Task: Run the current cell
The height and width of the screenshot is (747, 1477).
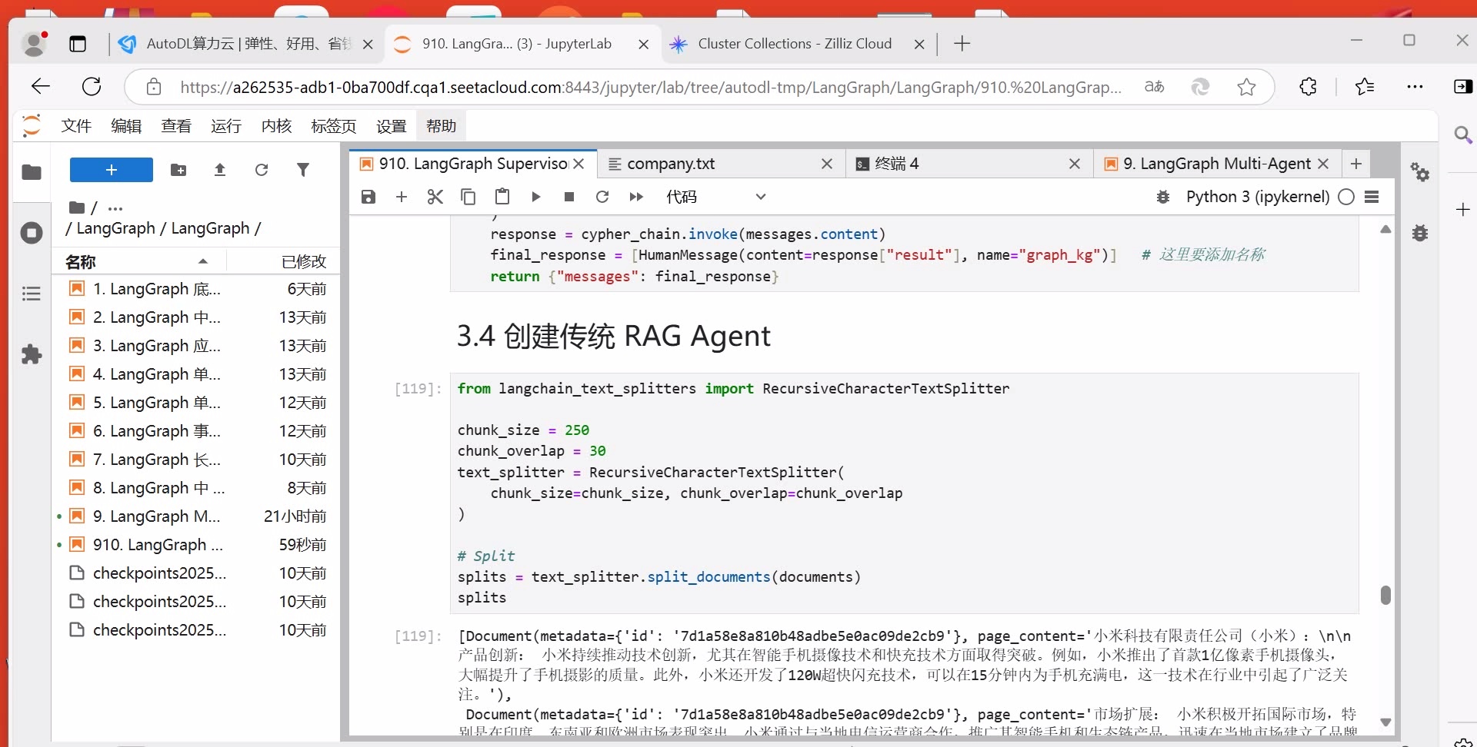Action: 536,197
